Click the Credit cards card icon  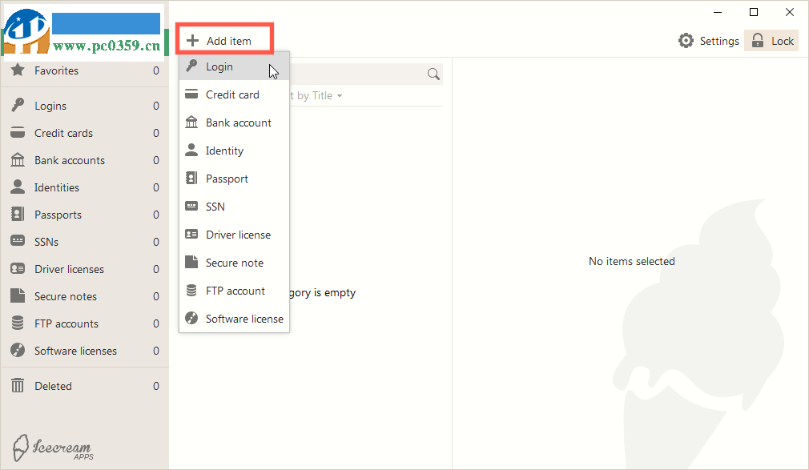(x=17, y=132)
